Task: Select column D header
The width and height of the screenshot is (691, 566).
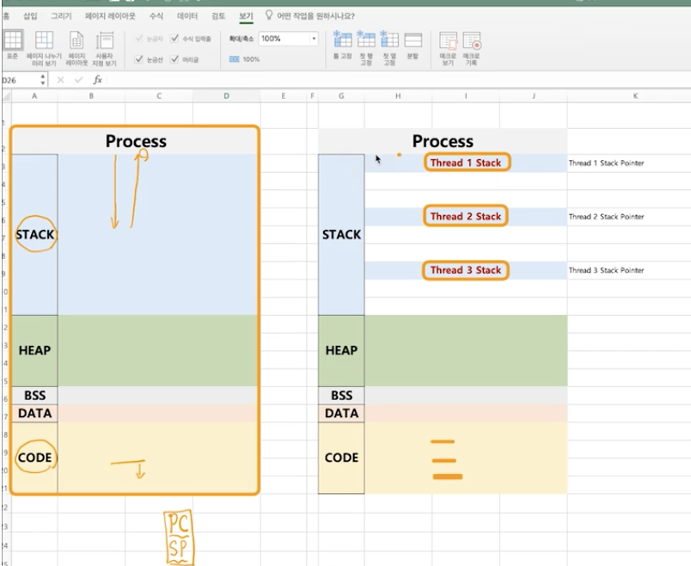Action: coord(227,96)
